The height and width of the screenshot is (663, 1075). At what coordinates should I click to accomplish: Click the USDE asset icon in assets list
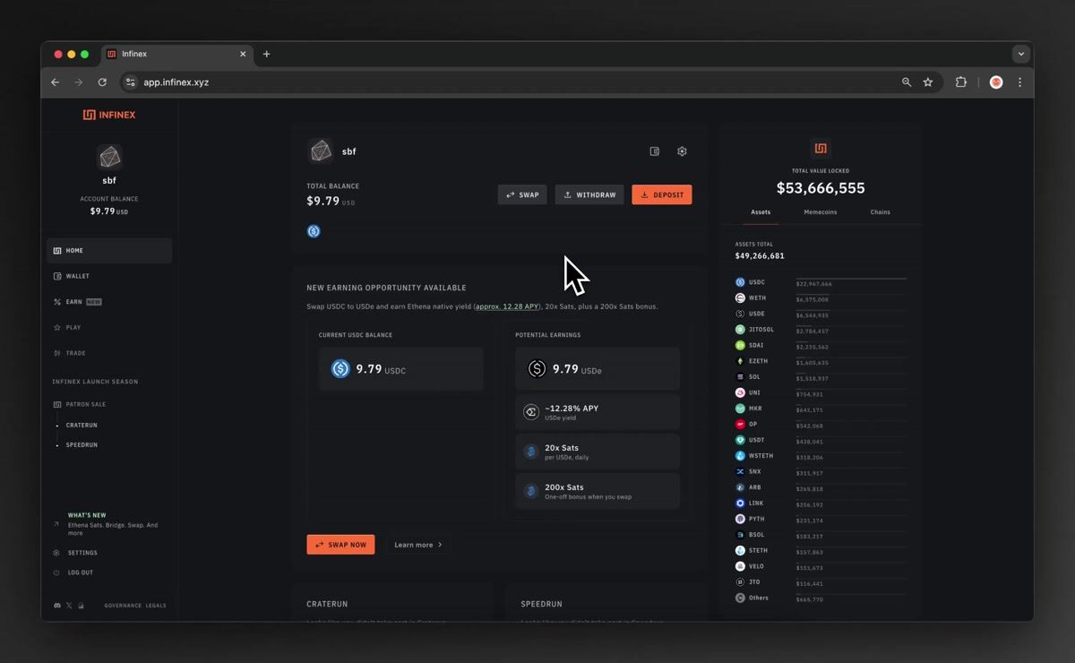click(740, 314)
